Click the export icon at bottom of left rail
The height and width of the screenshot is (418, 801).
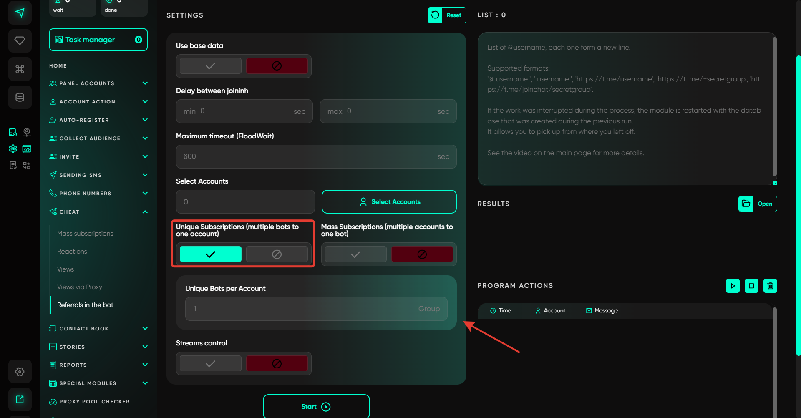click(20, 399)
